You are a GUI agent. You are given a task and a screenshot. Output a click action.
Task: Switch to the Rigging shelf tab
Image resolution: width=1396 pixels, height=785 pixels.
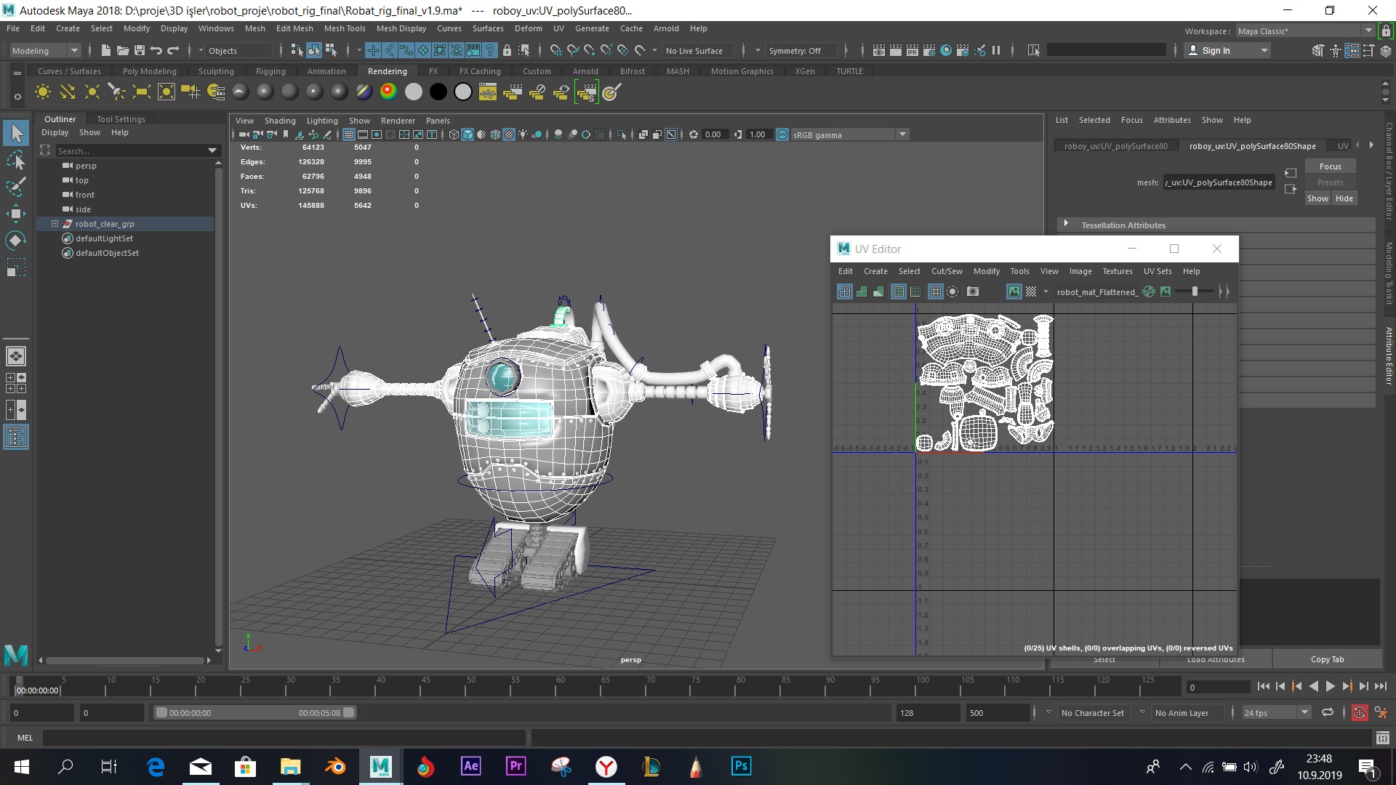[x=270, y=71]
